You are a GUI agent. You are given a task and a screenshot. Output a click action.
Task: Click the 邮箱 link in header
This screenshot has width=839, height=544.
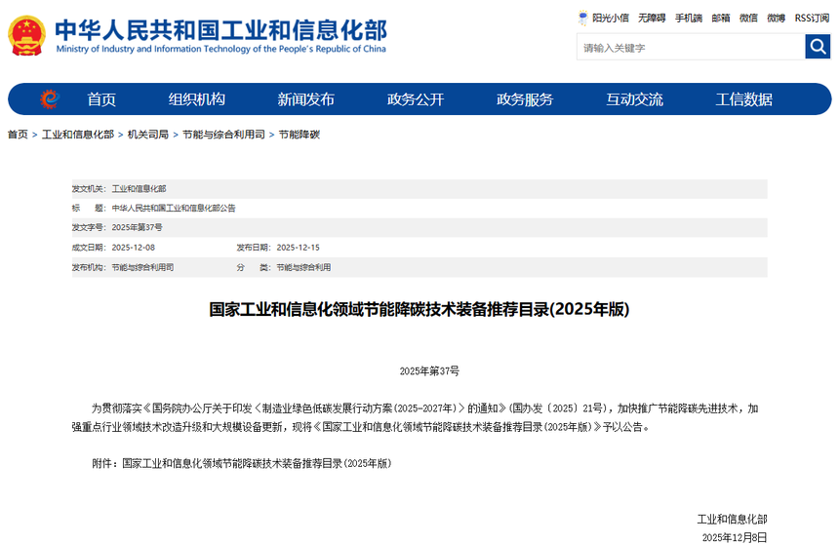pos(721,19)
